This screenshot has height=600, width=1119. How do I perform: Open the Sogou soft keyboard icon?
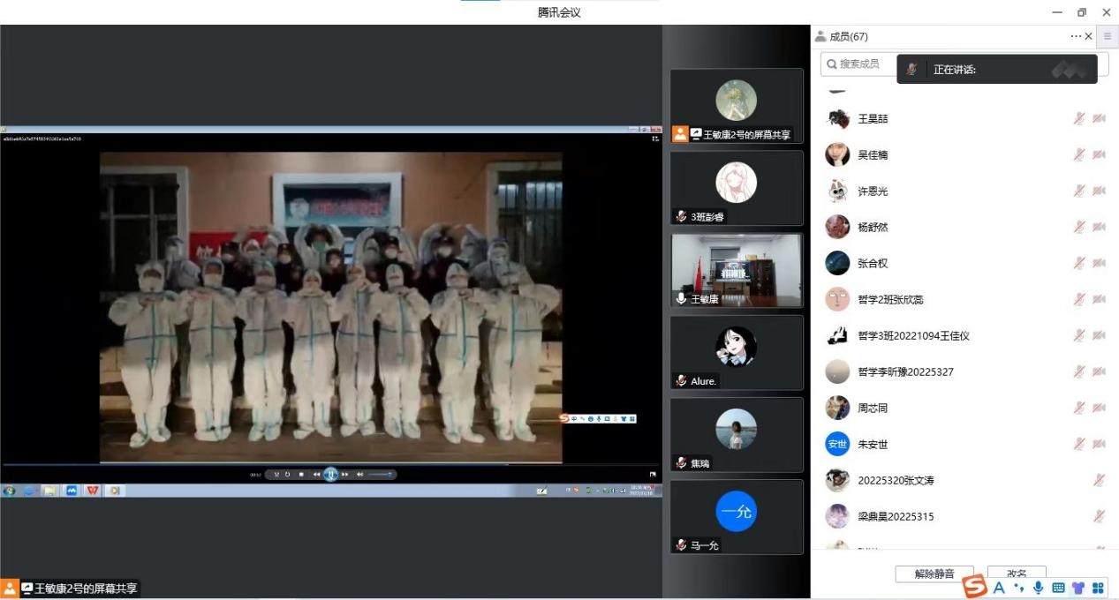coord(1058,588)
